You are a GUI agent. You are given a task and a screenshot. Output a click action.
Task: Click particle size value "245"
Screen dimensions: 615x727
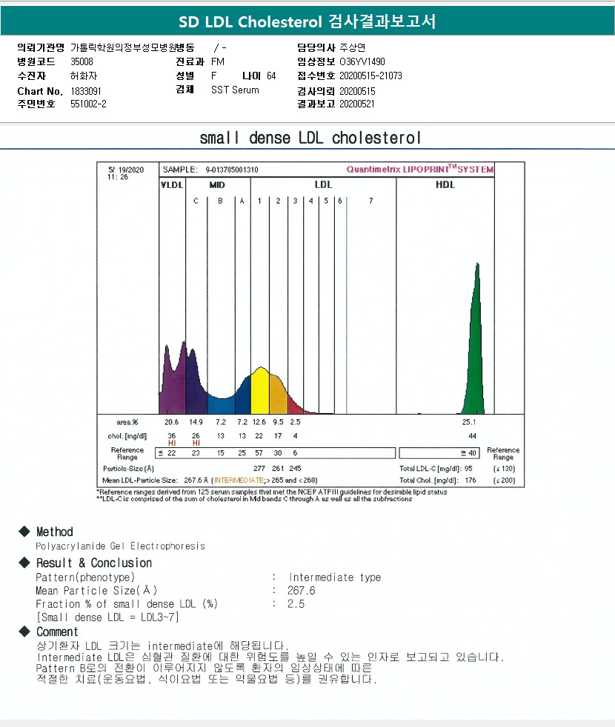(295, 469)
